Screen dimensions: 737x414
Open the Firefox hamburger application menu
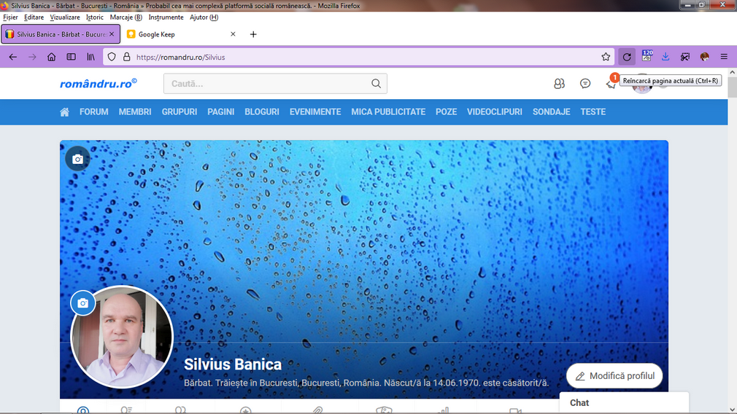pyautogui.click(x=724, y=57)
